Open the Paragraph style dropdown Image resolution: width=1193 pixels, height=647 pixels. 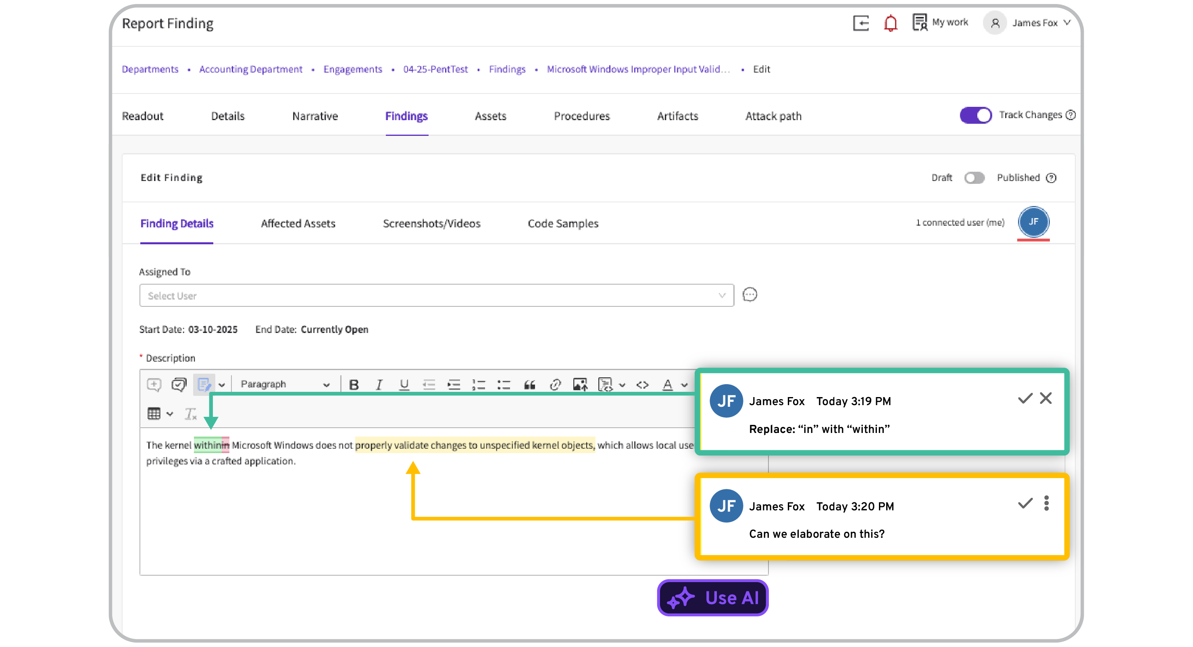pos(284,385)
